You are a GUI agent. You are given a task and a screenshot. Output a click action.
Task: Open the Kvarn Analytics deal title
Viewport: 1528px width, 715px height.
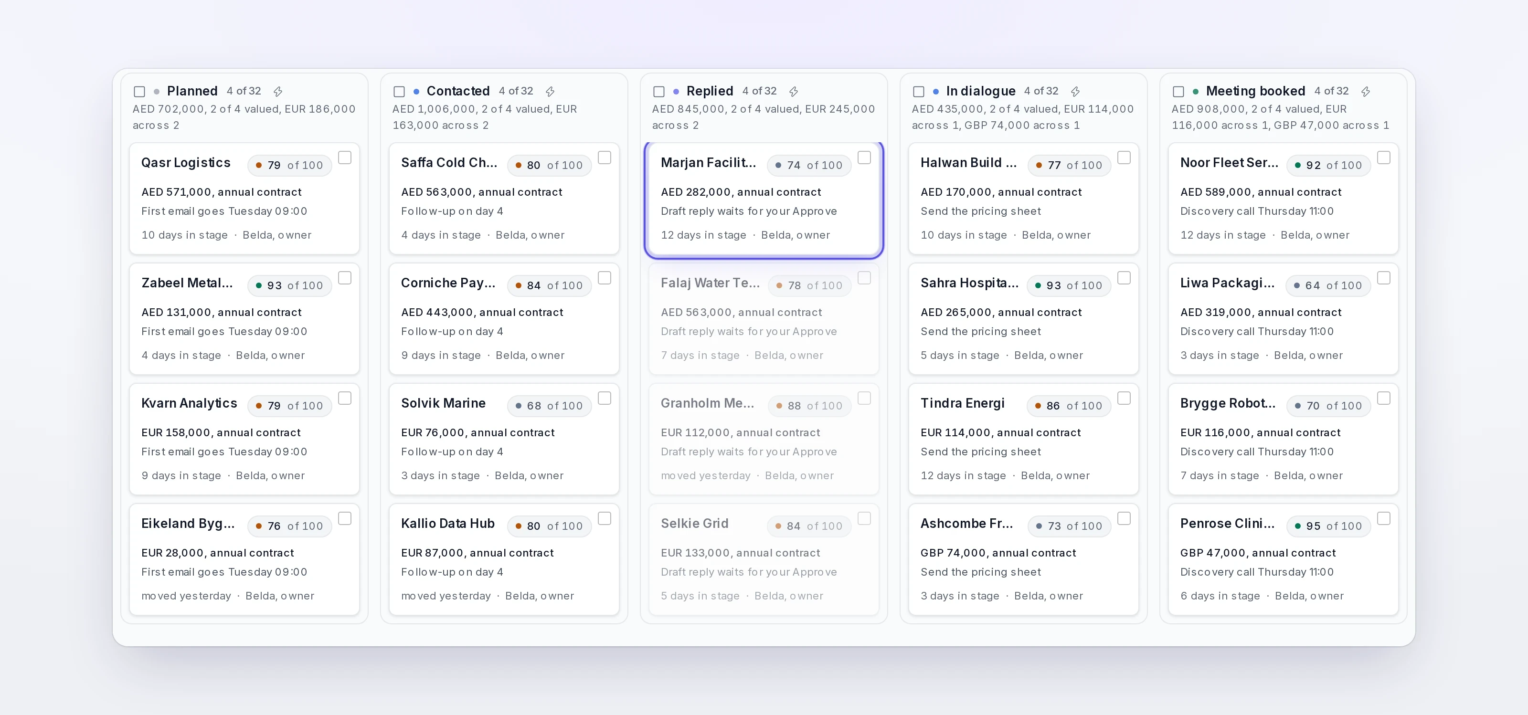189,403
